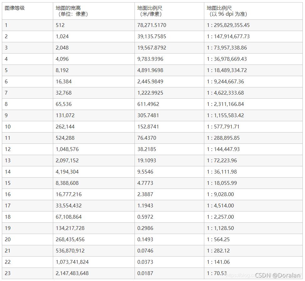Click the width value 65,536
This screenshot has height=281, width=305.
(x=64, y=104)
